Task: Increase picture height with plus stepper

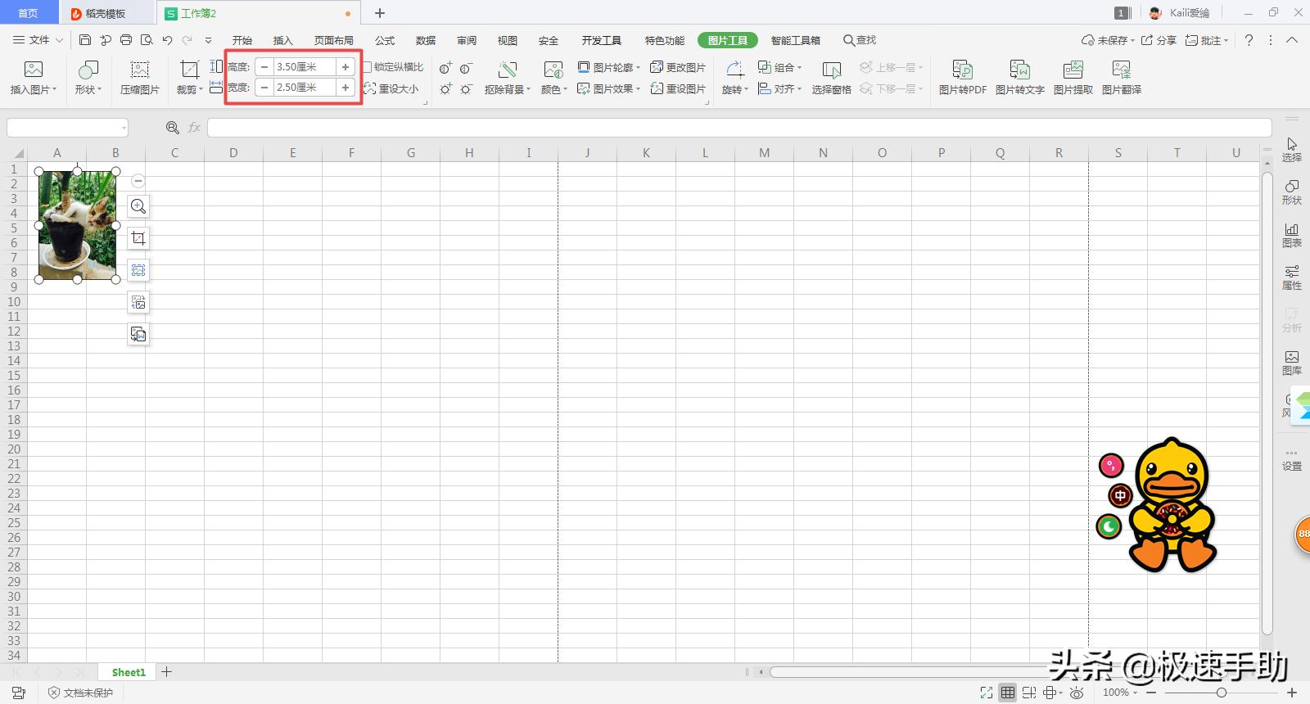Action: coord(346,67)
